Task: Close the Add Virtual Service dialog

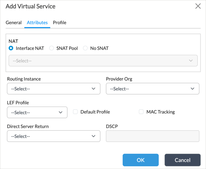Action: point(198,6)
